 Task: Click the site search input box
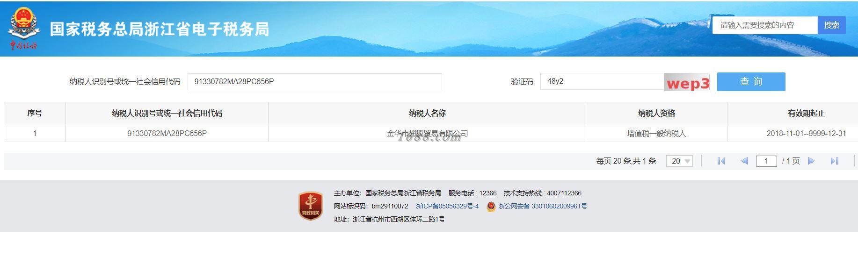[765, 25]
